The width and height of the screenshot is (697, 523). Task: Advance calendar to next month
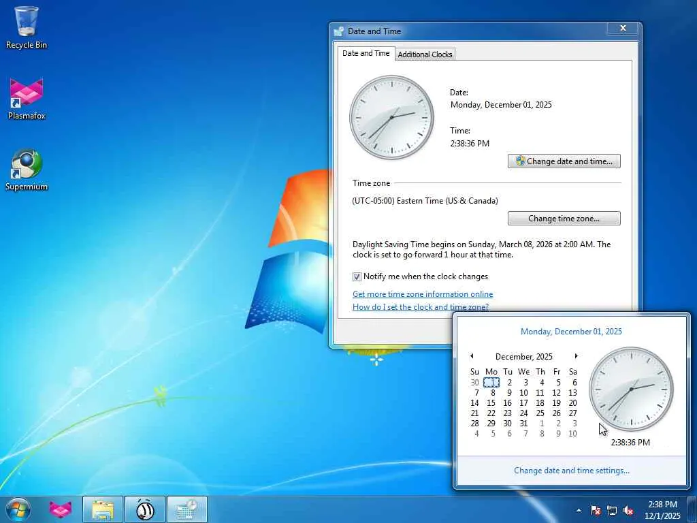click(576, 356)
